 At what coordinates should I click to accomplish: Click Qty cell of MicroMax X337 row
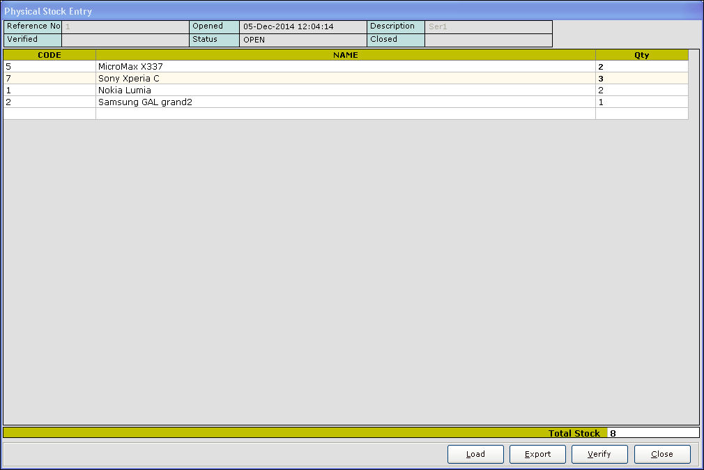tap(641, 66)
